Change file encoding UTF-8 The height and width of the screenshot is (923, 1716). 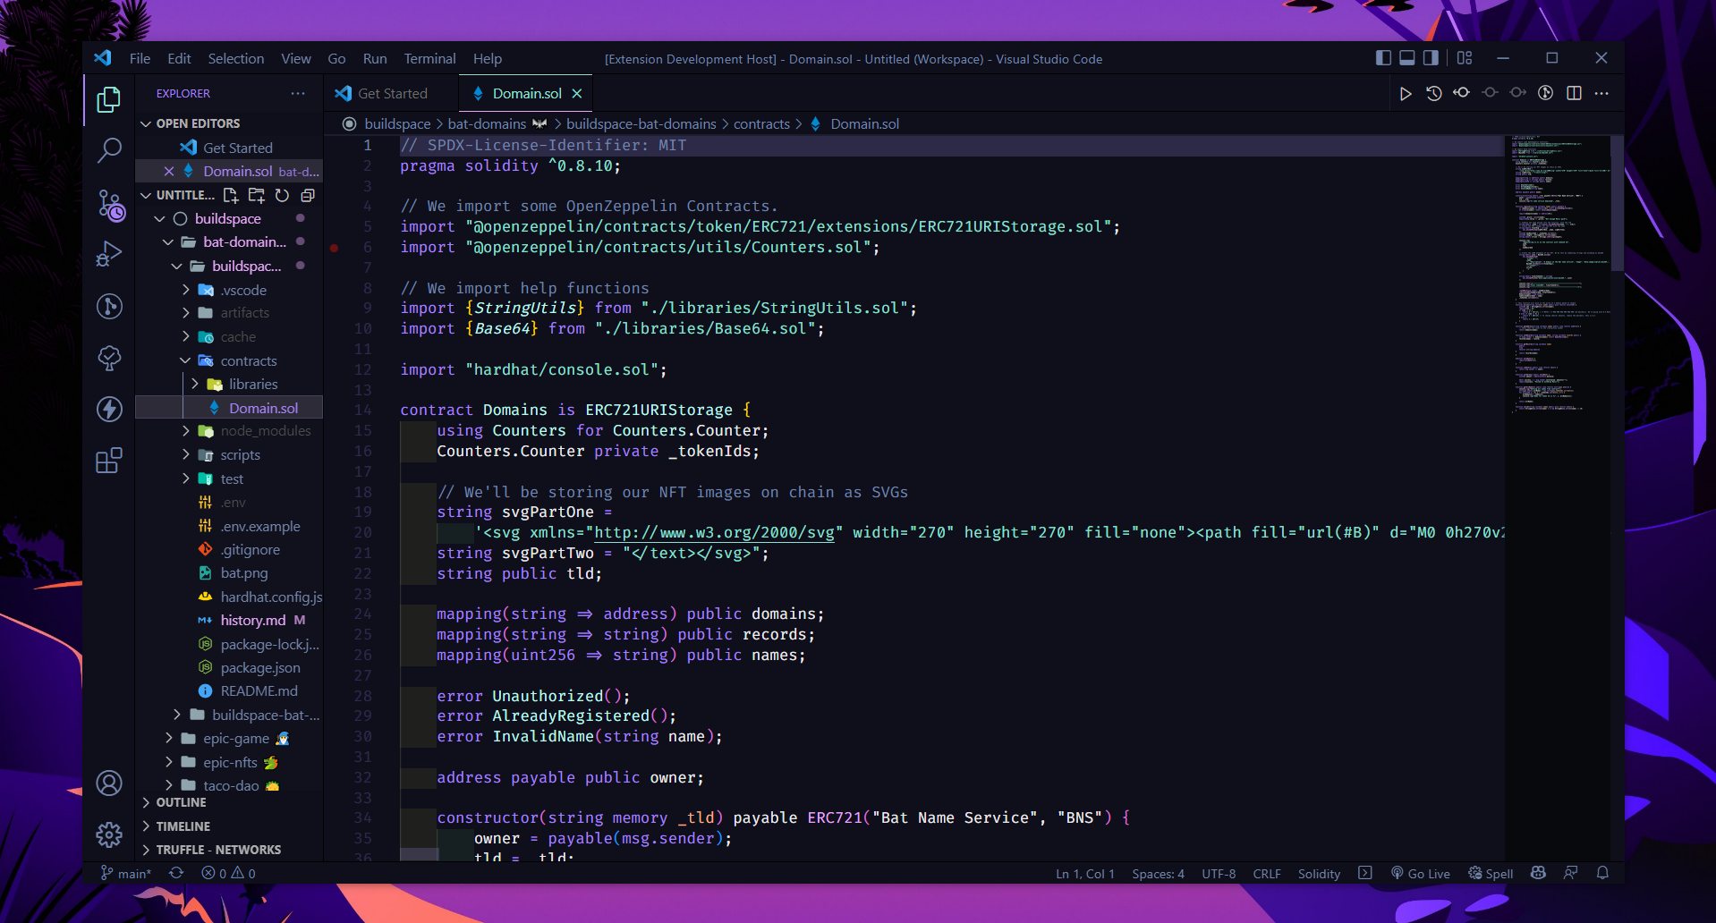[x=1219, y=874]
